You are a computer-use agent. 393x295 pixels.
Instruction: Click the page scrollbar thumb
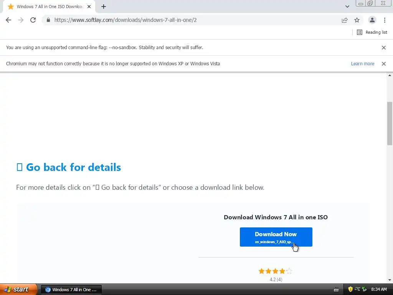coord(390,123)
